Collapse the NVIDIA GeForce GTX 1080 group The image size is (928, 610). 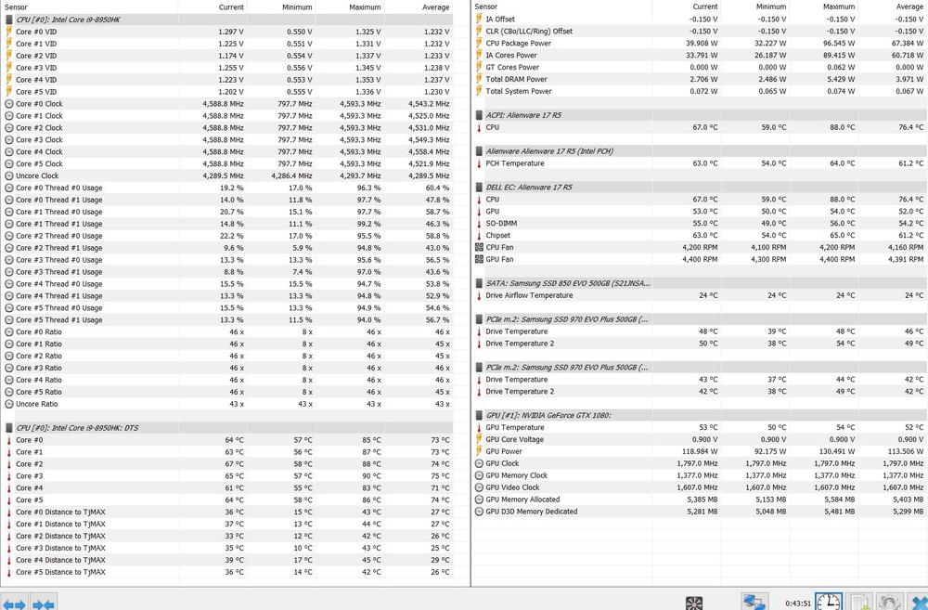click(x=479, y=416)
